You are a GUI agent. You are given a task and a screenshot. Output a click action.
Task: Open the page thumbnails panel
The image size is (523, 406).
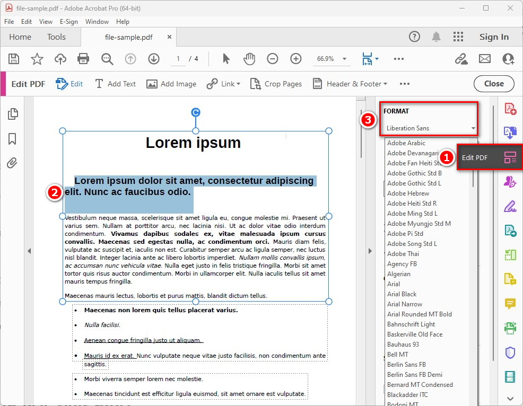tap(12, 113)
